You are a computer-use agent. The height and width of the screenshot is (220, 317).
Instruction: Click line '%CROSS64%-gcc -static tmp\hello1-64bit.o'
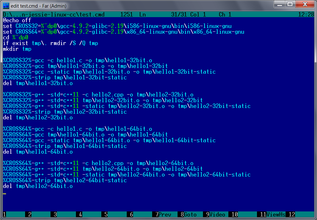[109, 140]
